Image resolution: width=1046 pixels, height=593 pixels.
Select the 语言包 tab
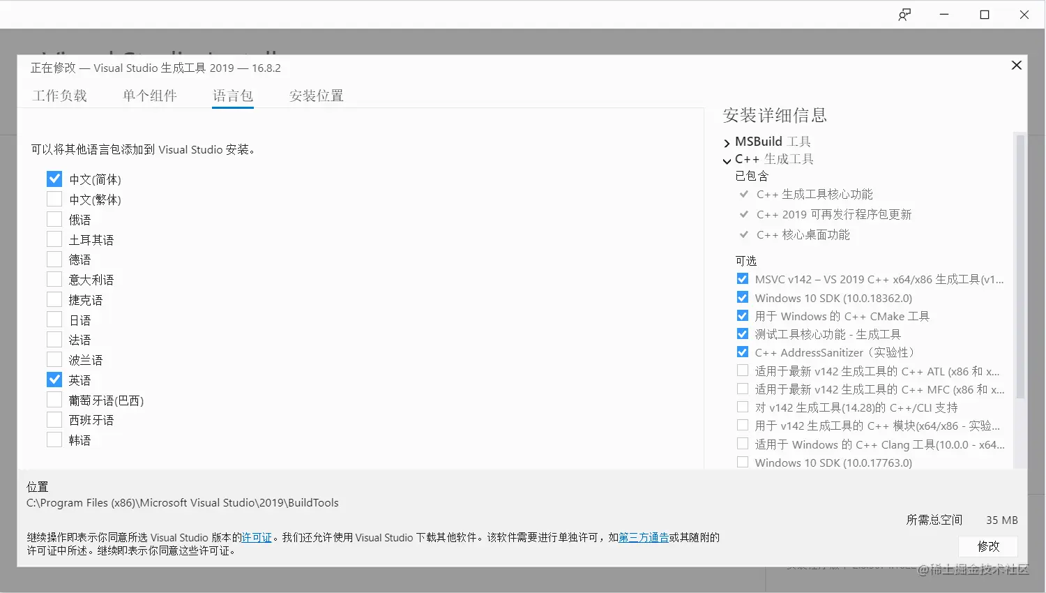click(x=233, y=96)
